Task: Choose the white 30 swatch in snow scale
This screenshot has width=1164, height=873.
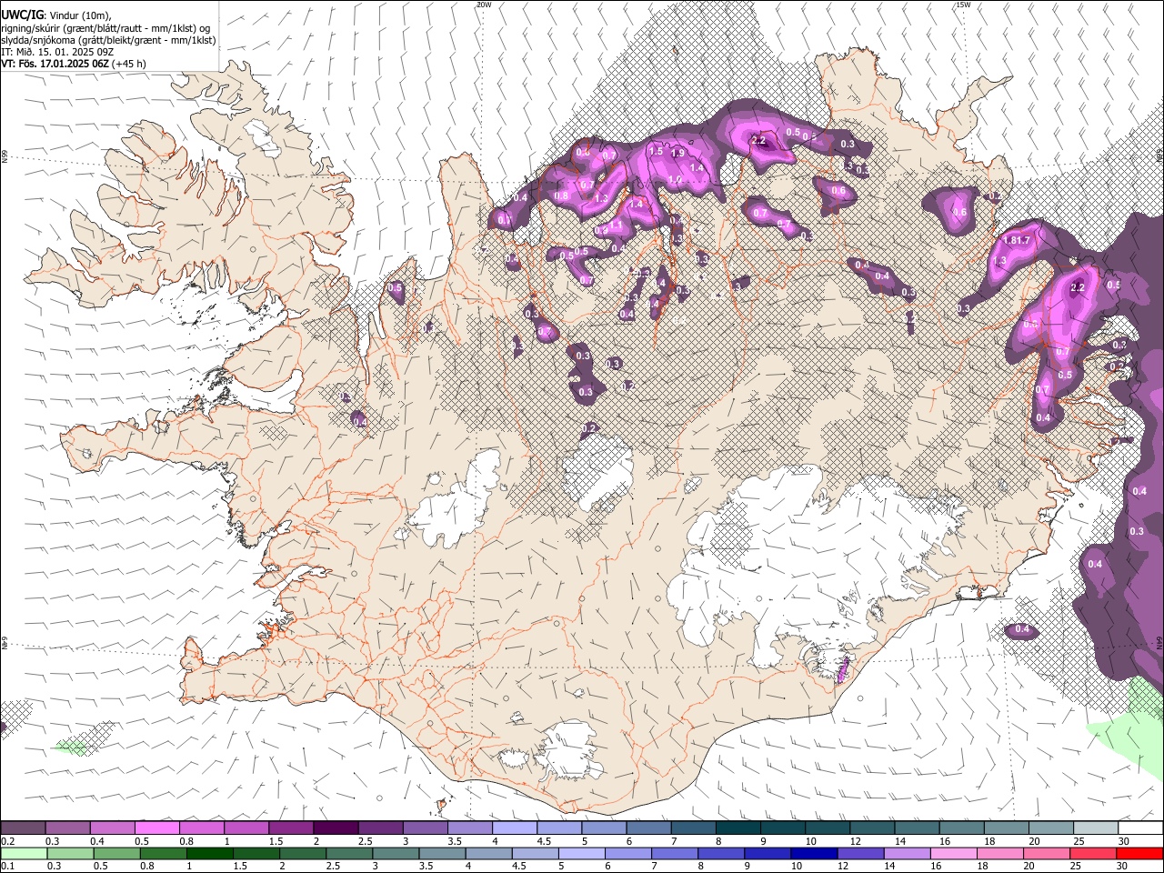Action: (1140, 828)
